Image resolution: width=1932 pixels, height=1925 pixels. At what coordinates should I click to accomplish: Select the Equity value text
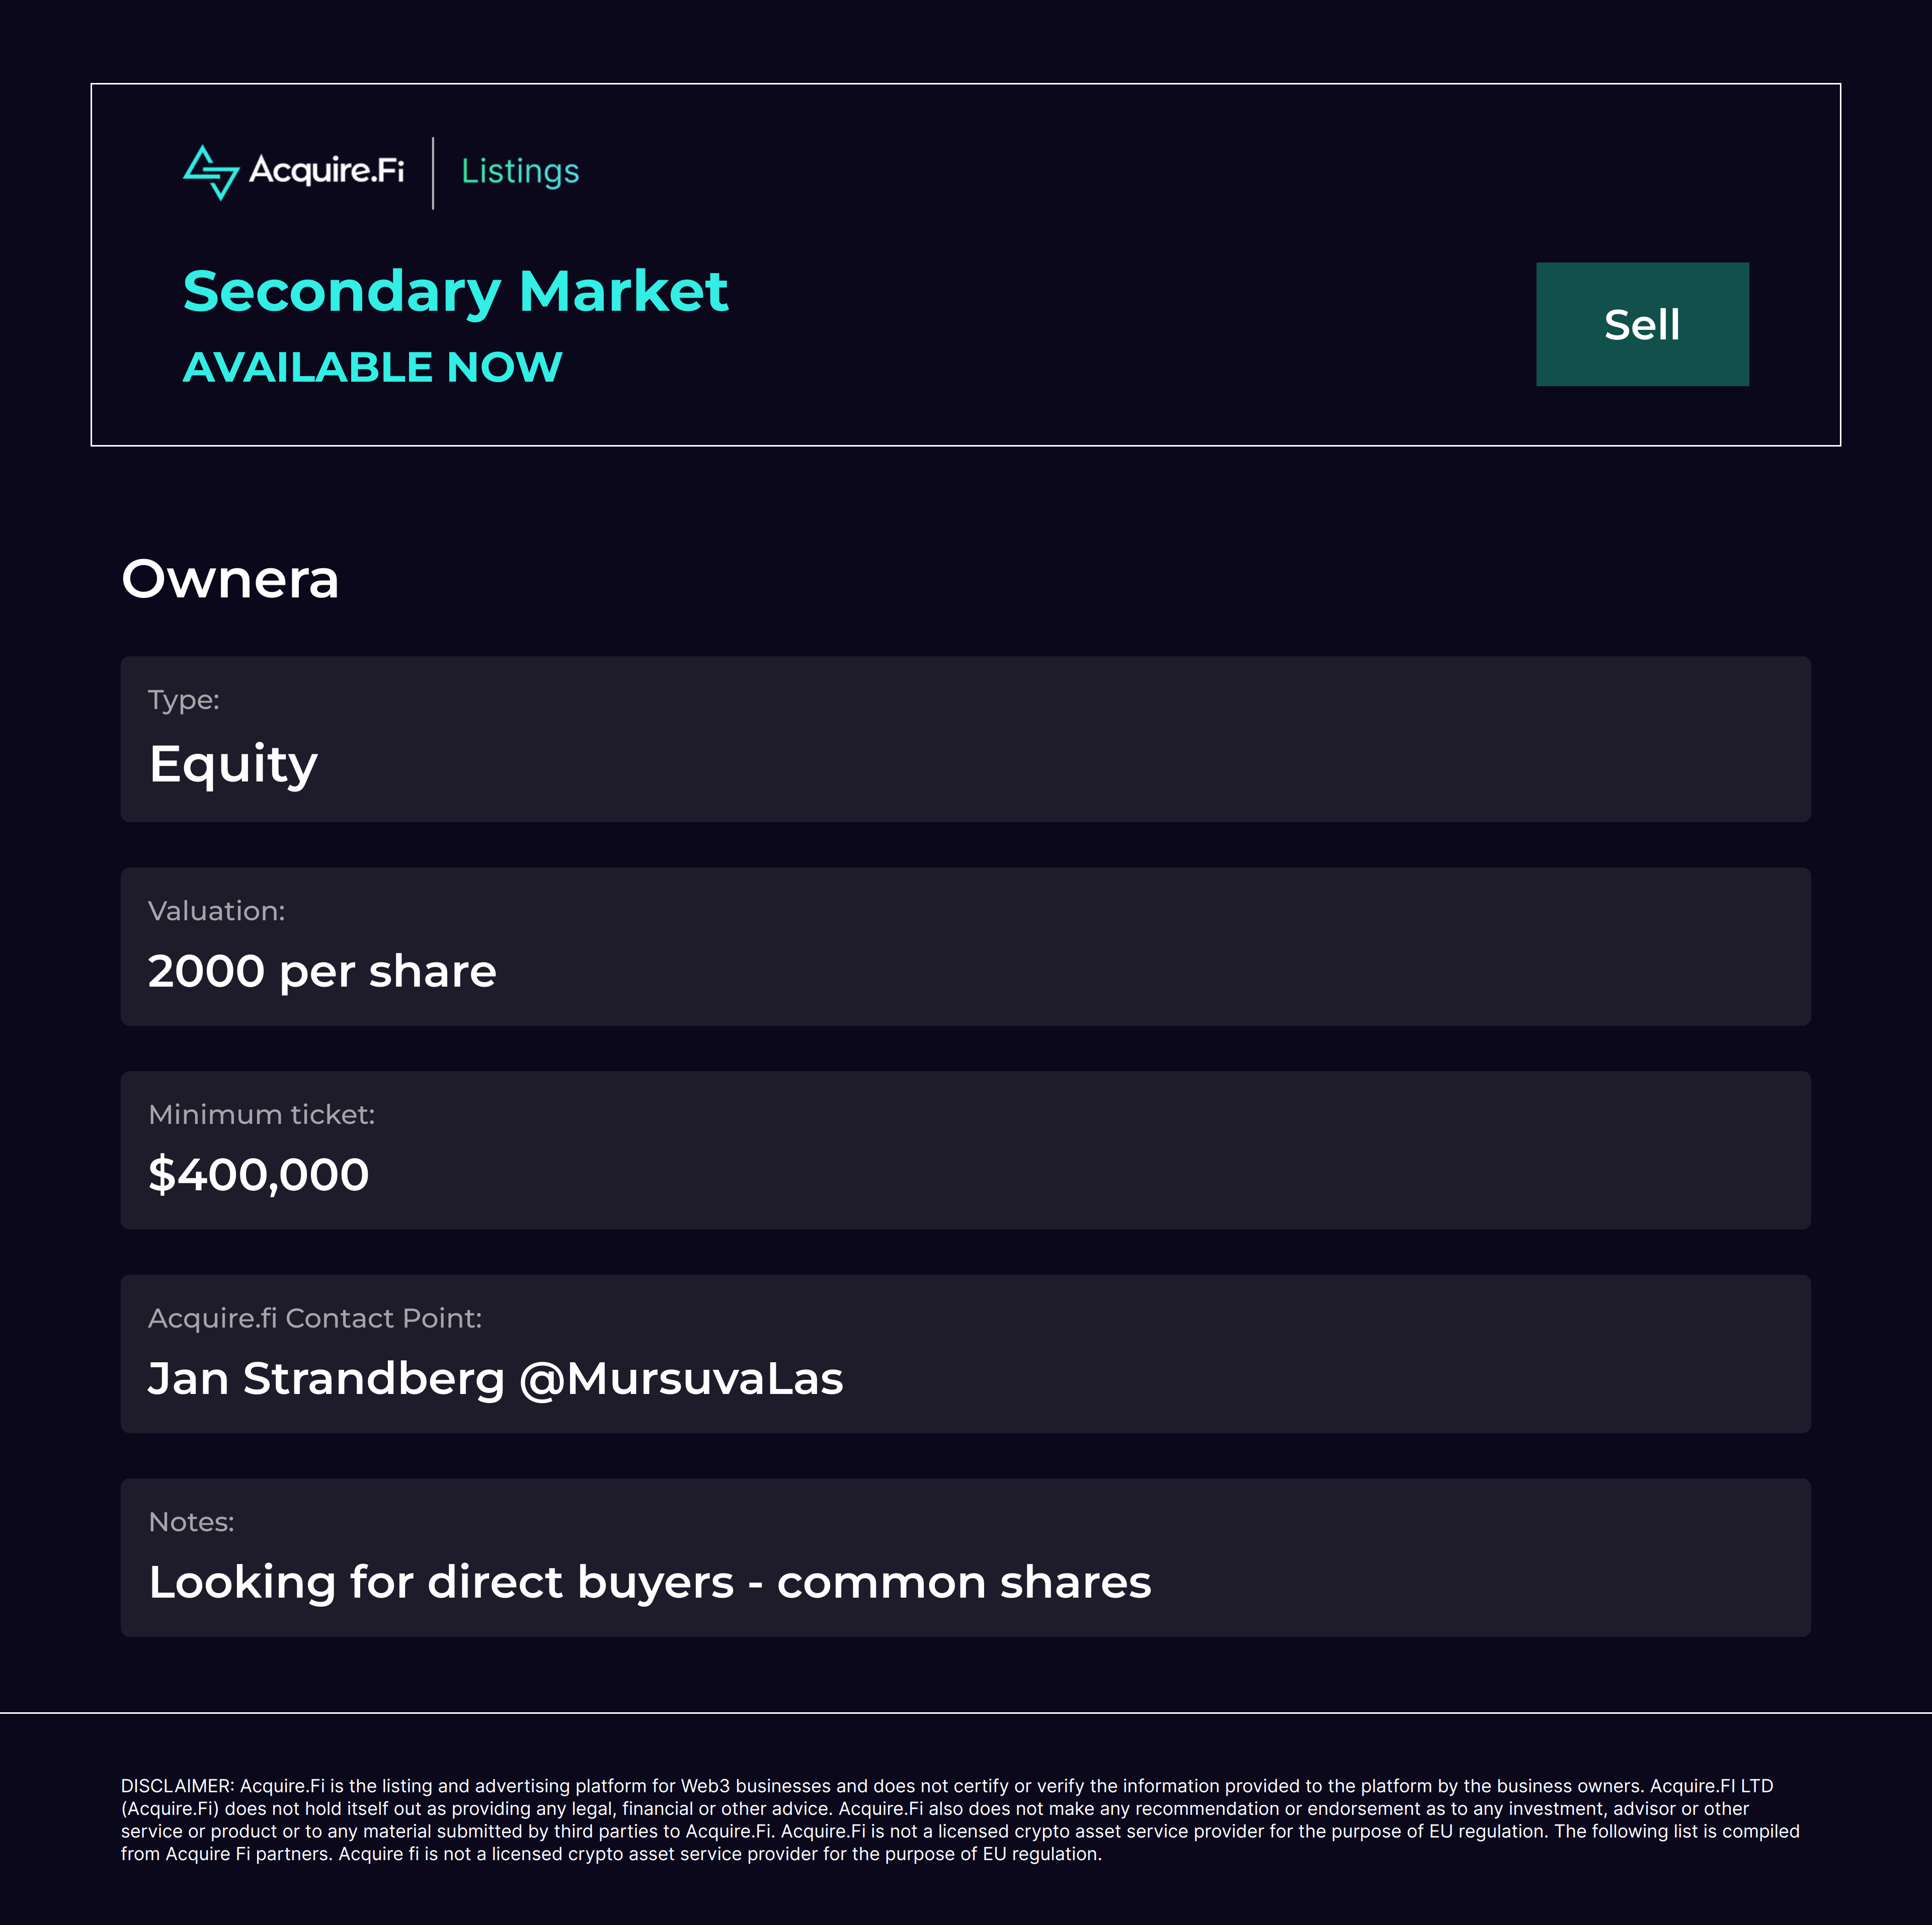coord(233,764)
